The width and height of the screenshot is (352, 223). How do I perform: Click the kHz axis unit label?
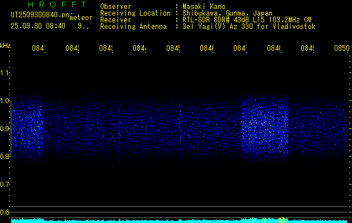tap(6, 46)
